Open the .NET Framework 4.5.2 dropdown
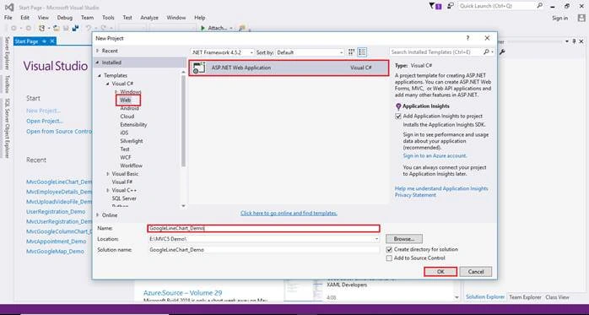 (223, 52)
